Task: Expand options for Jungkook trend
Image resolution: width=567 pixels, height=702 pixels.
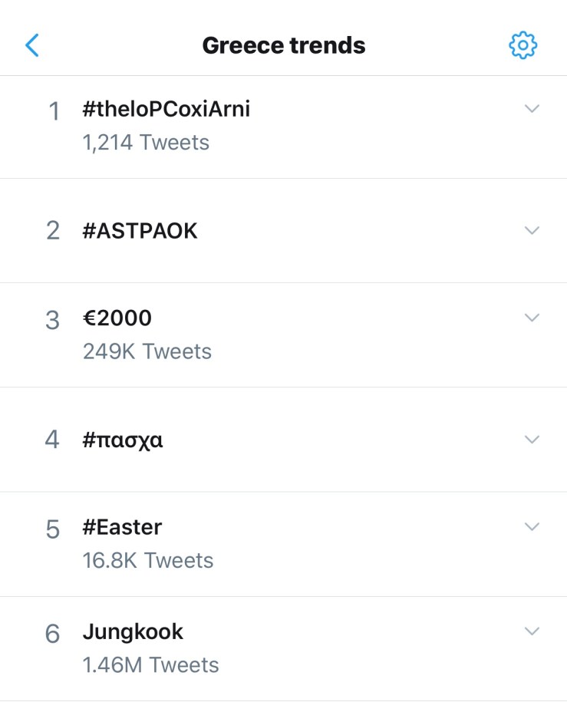Action: click(x=532, y=631)
